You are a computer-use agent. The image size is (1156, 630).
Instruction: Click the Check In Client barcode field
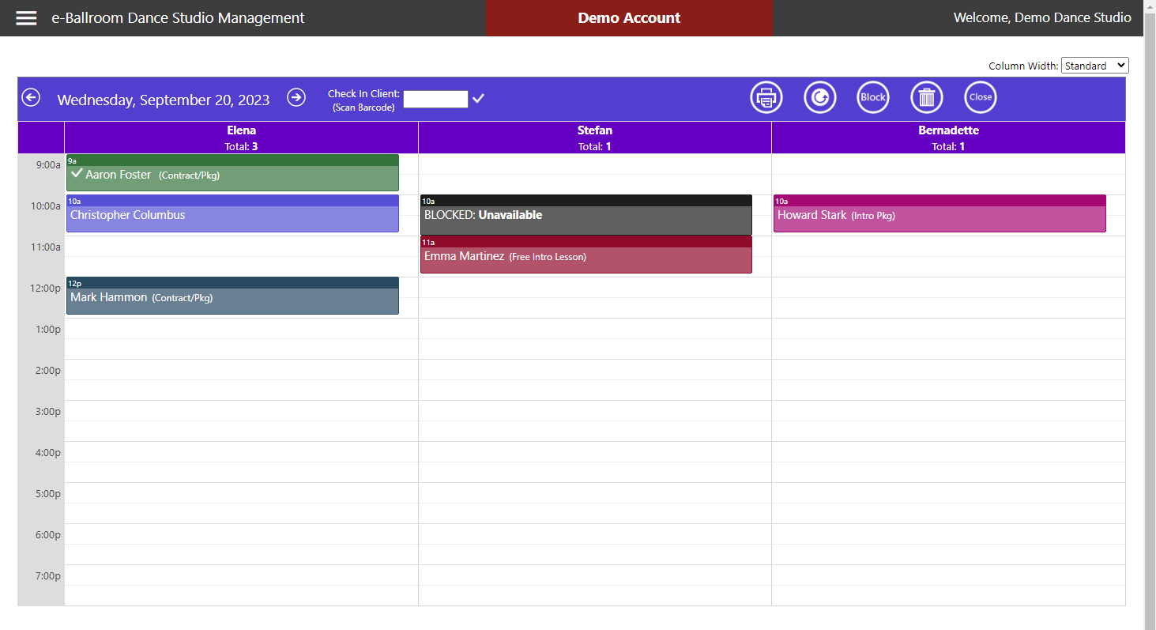(435, 99)
